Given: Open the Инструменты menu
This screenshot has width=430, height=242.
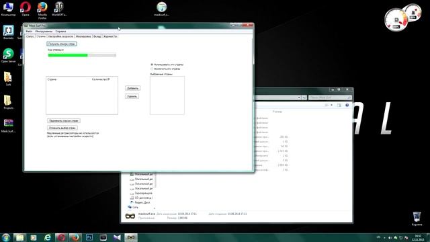Looking at the screenshot, I should (44, 32).
